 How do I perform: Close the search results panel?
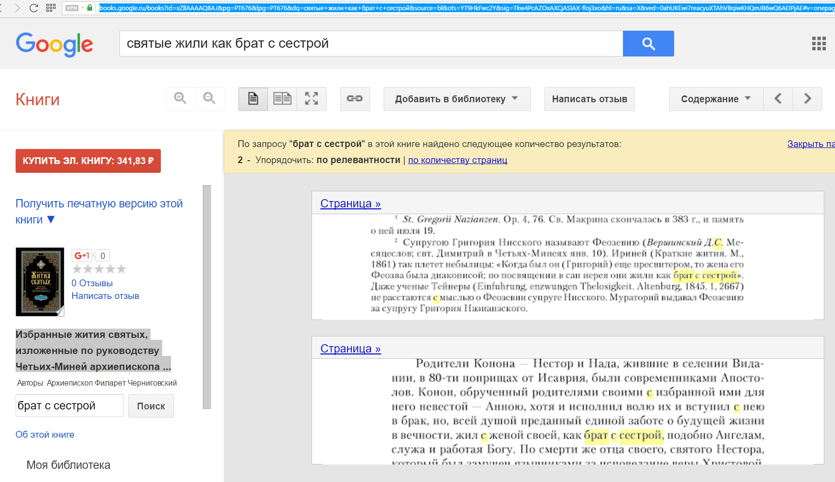pos(811,144)
